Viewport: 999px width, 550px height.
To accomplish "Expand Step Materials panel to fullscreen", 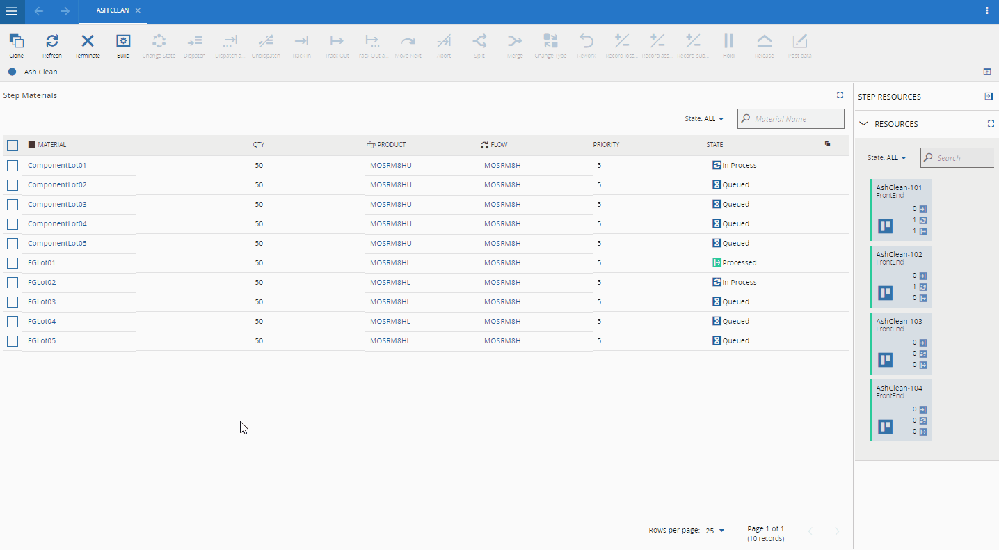I will (x=840, y=95).
